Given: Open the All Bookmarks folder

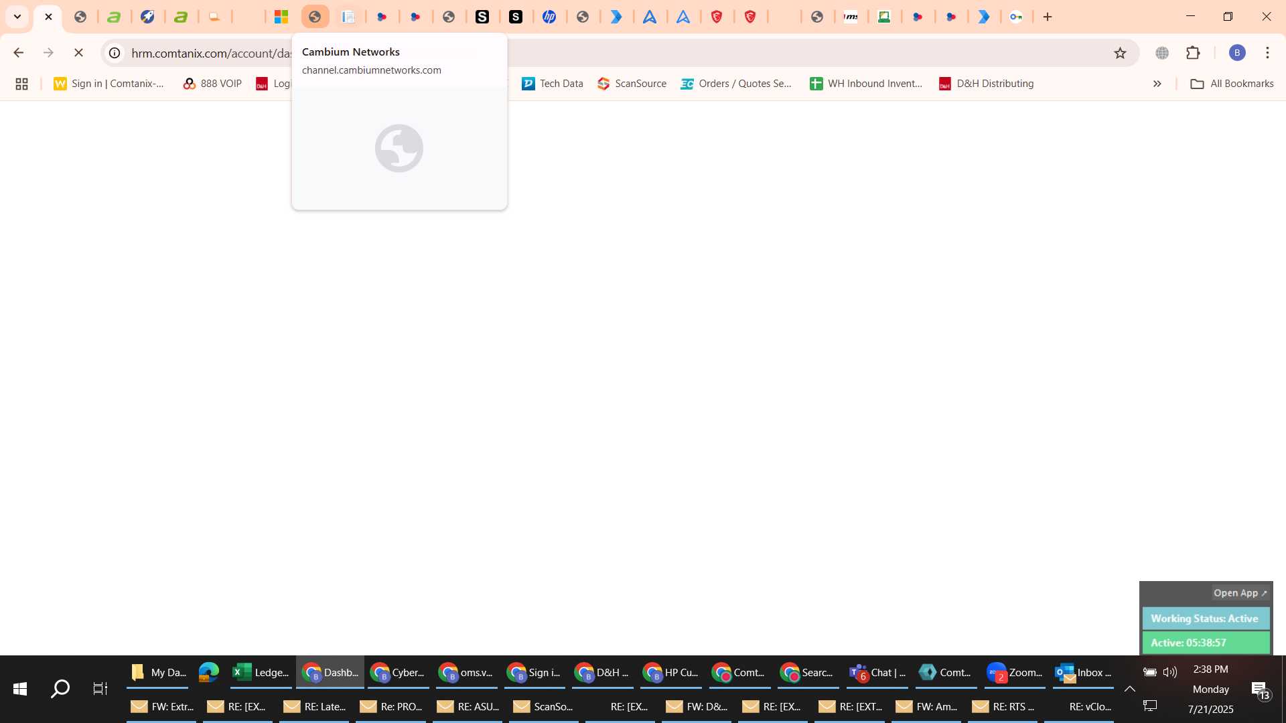Looking at the screenshot, I should point(1232,84).
